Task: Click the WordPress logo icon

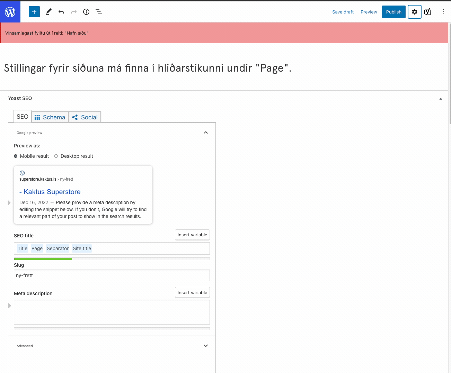Action: pos(10,12)
